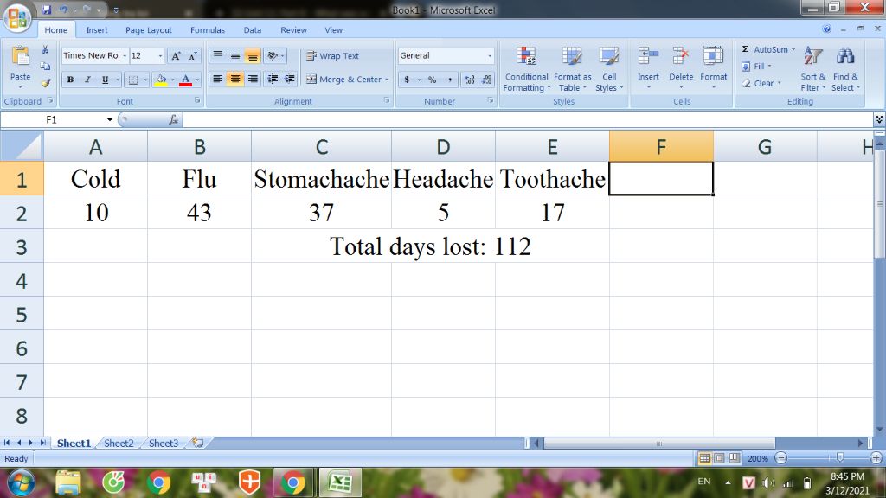The image size is (886, 498).
Task: Open the font name dropdown
Action: point(125,55)
